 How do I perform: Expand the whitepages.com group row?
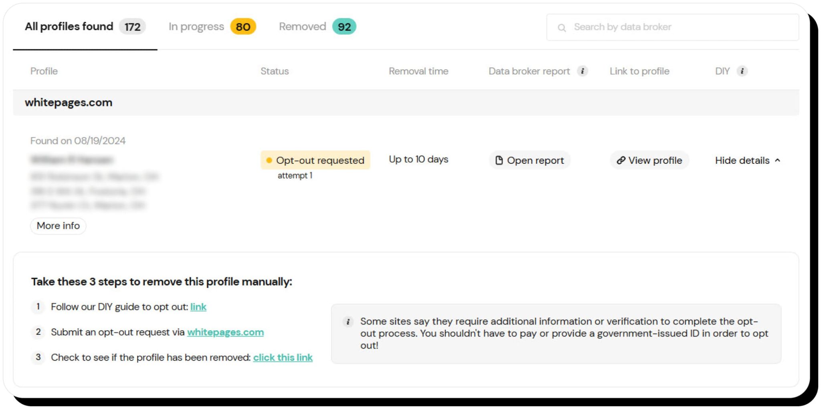(x=68, y=103)
